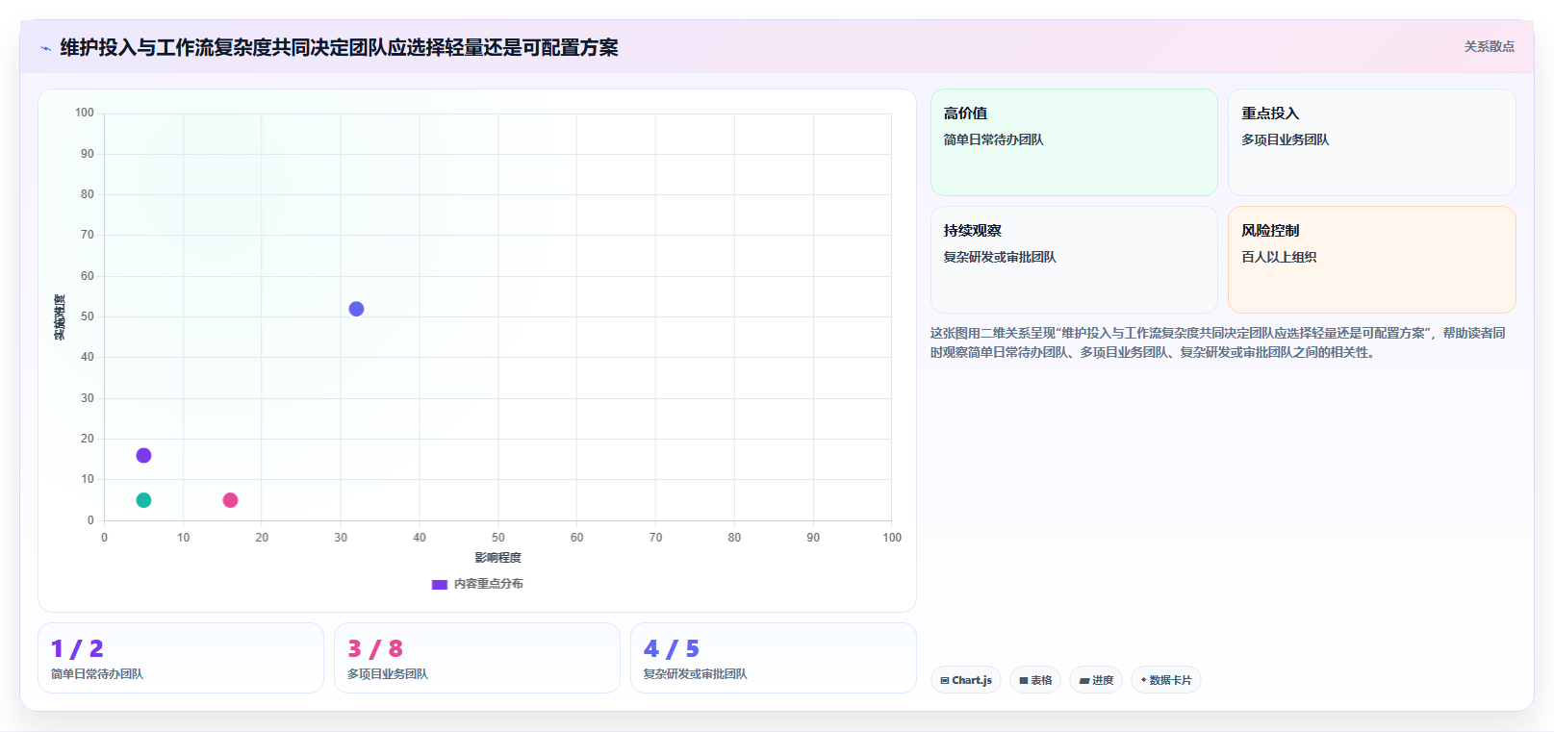The width and height of the screenshot is (1554, 732).
Task: Click 简单日常待办团队 text in the 高价值 card
Action: pyautogui.click(x=993, y=139)
